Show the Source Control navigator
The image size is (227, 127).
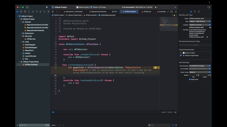click(x=21, y=12)
